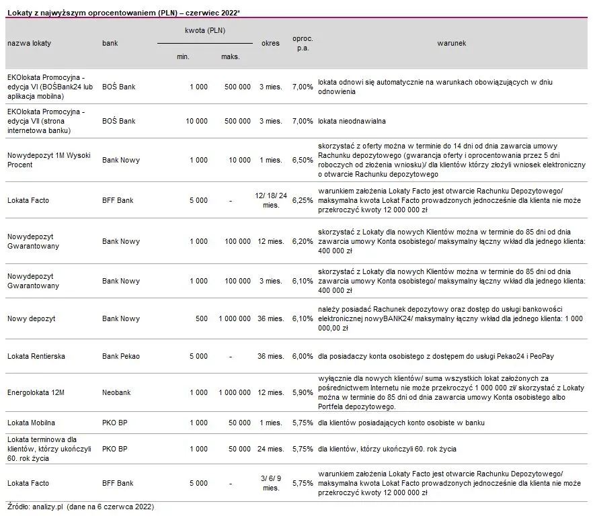Click '6,10%' rate in Nowy depozyt row
Viewport: 593px width, 520px height.
click(303, 318)
